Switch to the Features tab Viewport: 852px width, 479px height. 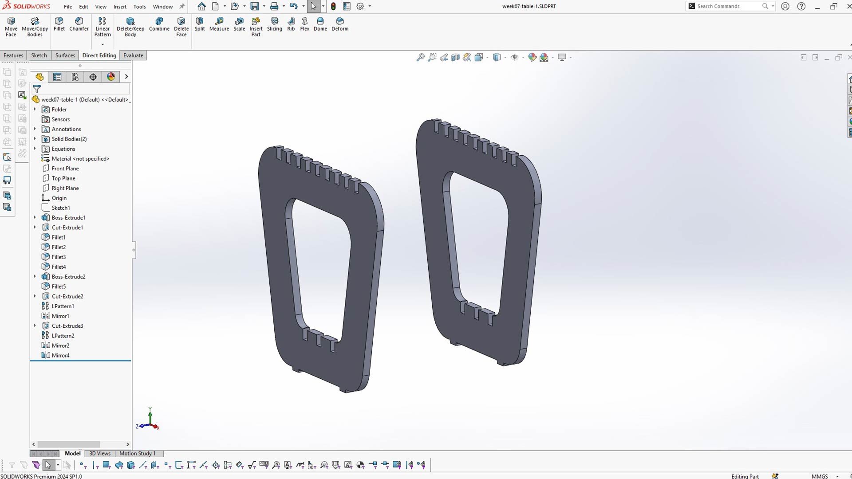tap(13, 55)
